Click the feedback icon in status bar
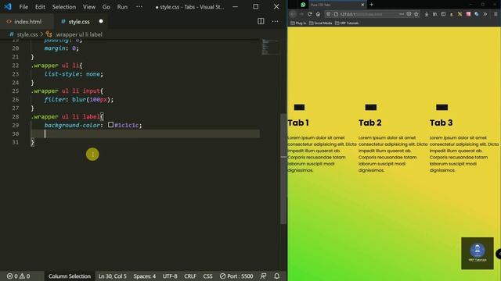 pyautogui.click(x=263, y=276)
